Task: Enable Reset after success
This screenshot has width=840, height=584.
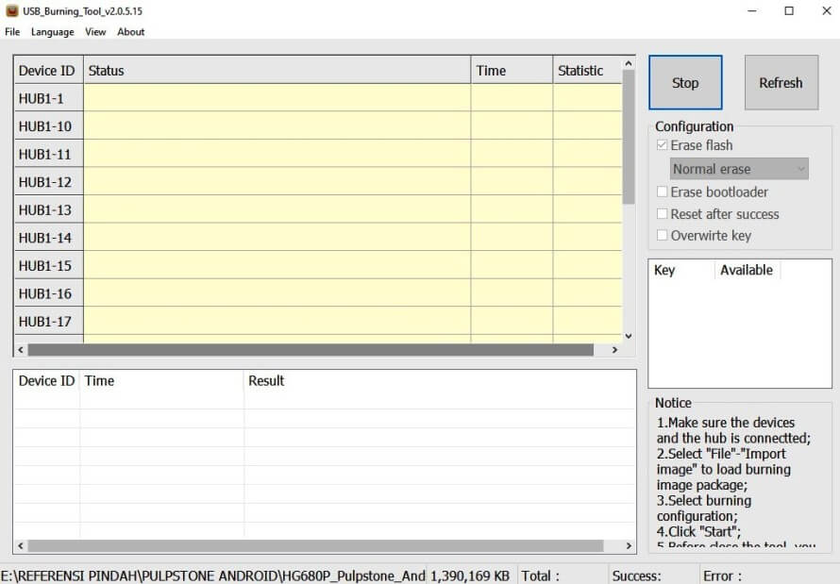Action: [662, 213]
